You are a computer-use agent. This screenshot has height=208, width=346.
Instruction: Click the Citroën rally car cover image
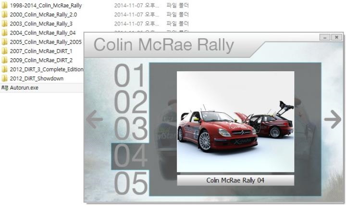(235, 122)
